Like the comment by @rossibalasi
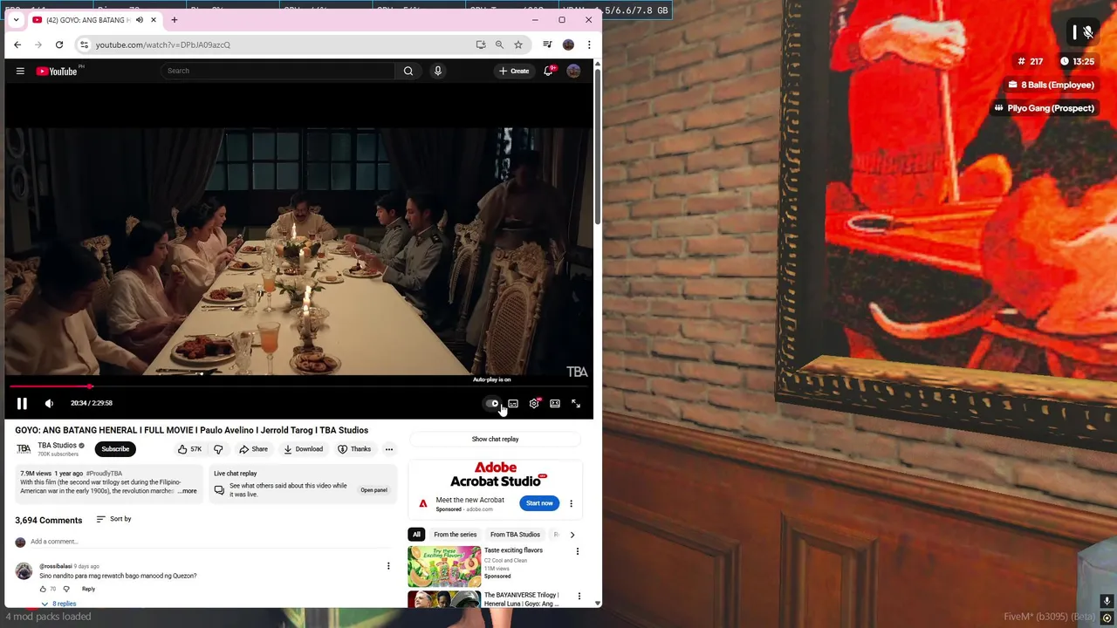Image resolution: width=1117 pixels, height=628 pixels. pos(43,589)
